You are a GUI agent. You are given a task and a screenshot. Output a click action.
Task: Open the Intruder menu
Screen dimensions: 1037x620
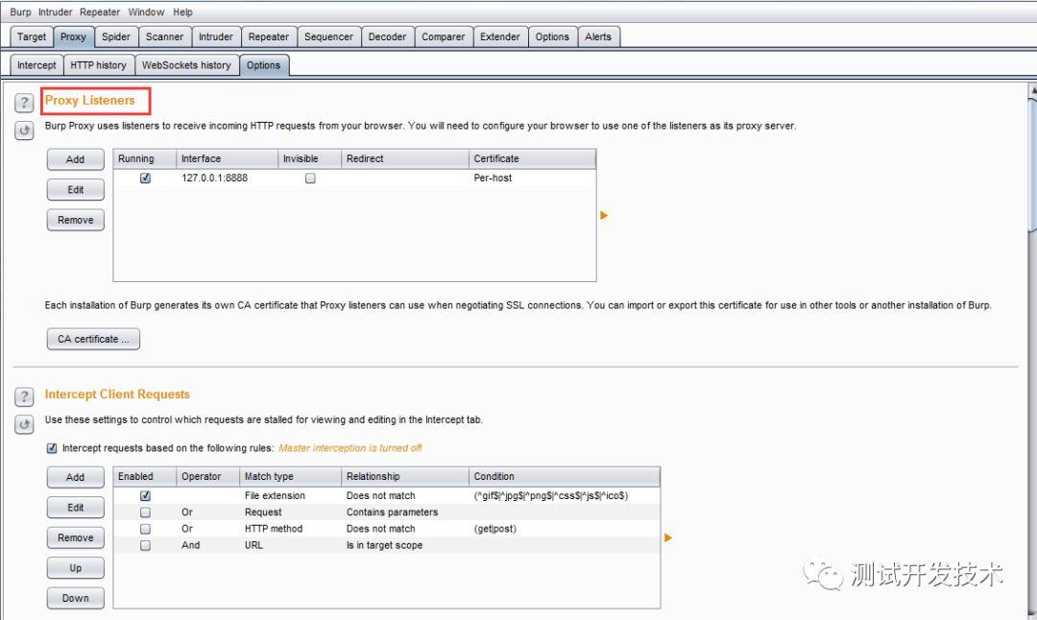[x=56, y=12]
